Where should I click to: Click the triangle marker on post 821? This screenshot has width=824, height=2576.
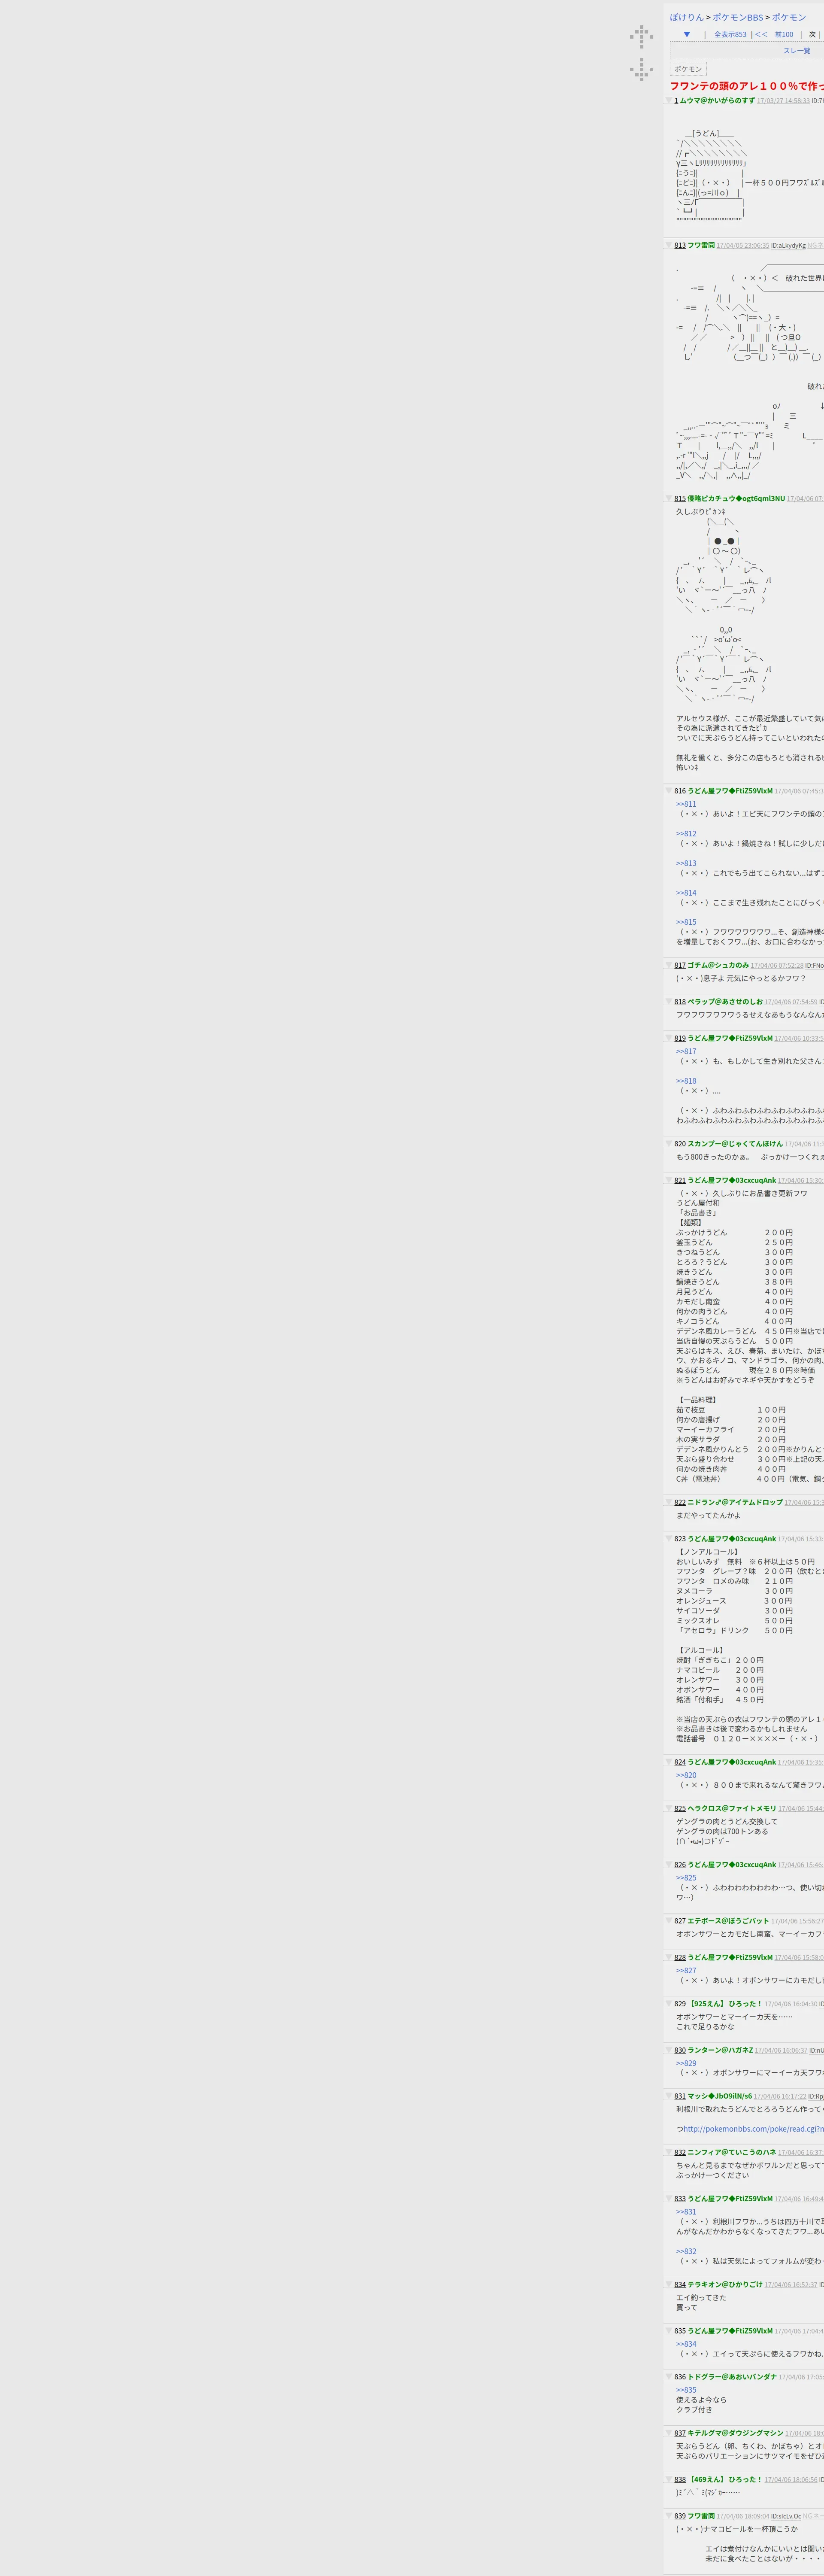pos(669,1180)
